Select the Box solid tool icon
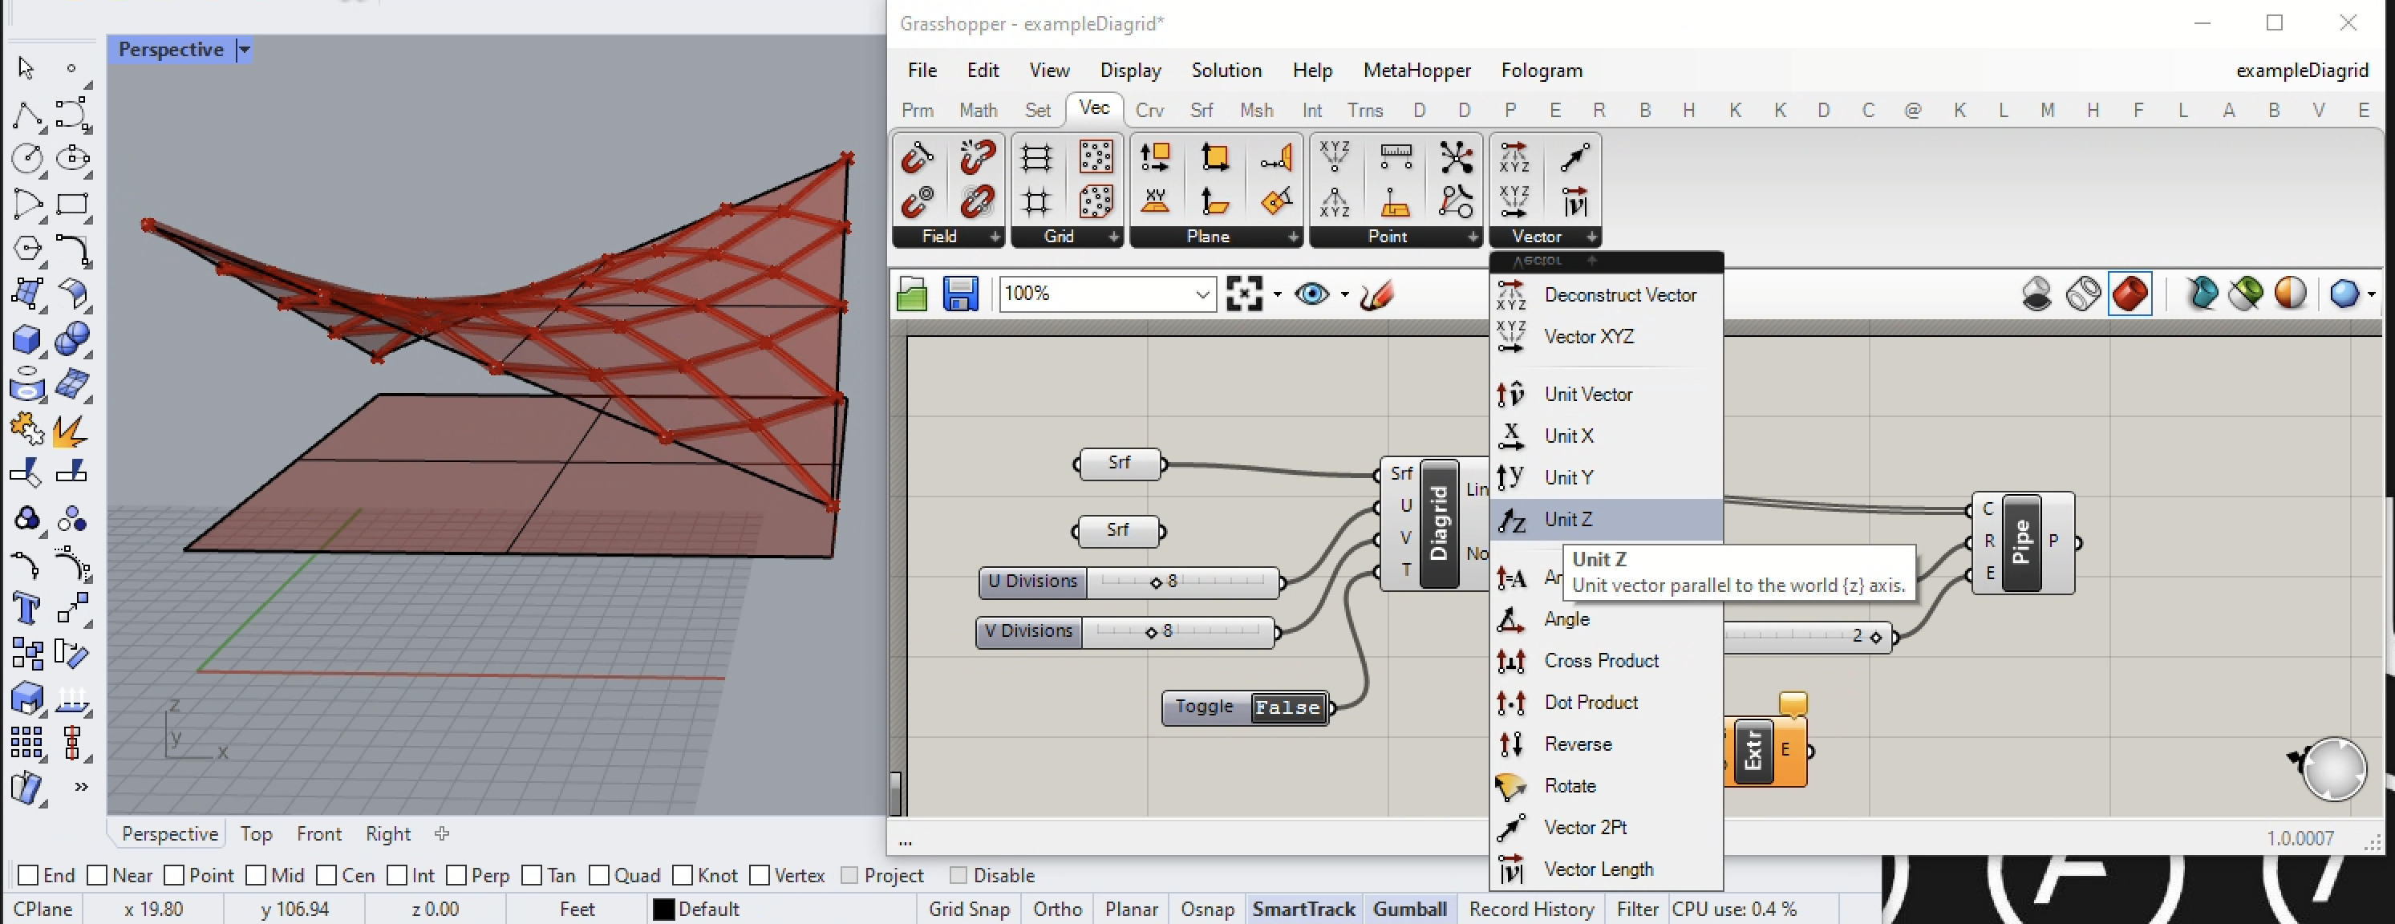The width and height of the screenshot is (2395, 924). [x=26, y=339]
